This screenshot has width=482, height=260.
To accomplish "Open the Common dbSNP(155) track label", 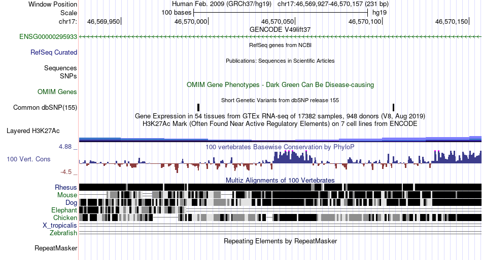I will coord(45,108).
